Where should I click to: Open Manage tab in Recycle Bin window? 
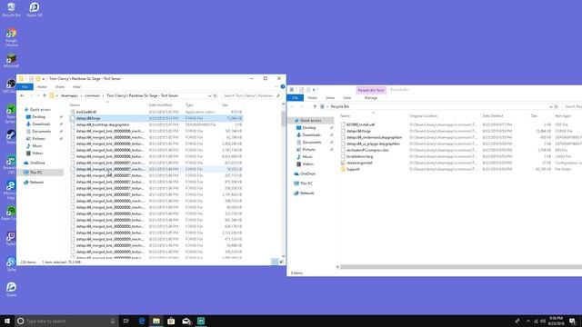coord(371,97)
